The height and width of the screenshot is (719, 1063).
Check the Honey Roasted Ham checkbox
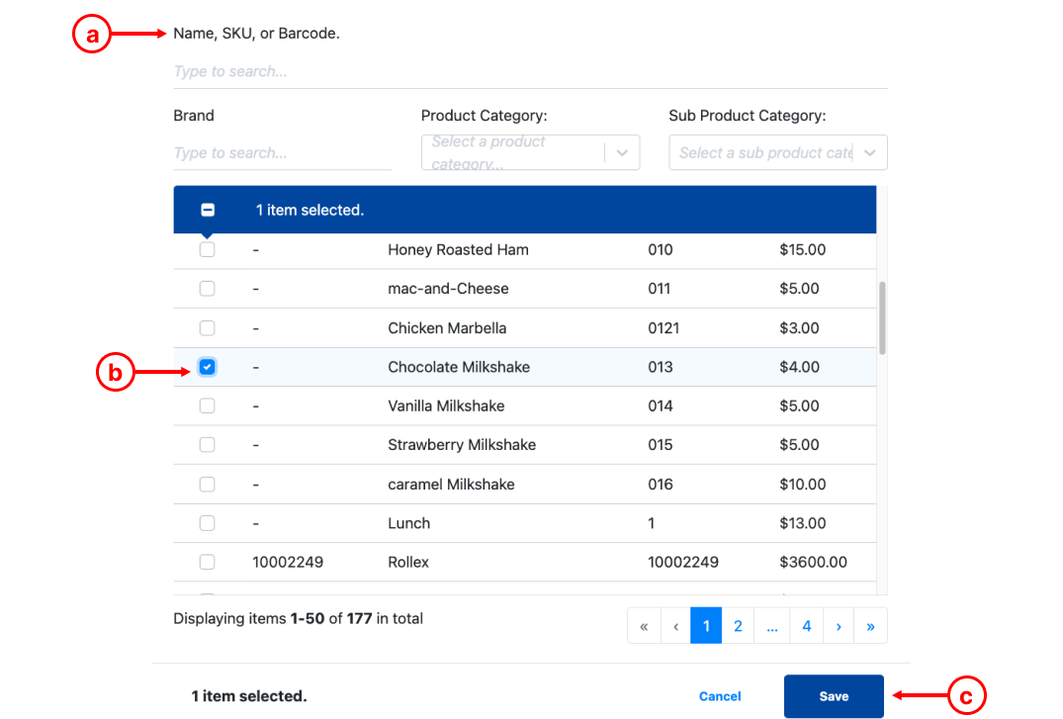(x=208, y=249)
